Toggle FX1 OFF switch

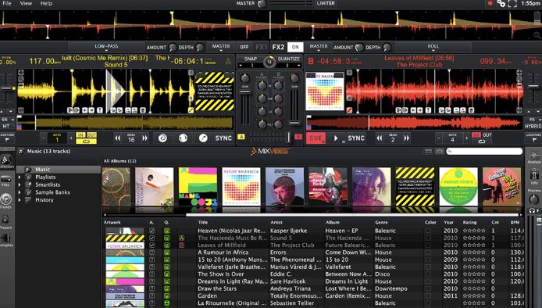click(244, 47)
